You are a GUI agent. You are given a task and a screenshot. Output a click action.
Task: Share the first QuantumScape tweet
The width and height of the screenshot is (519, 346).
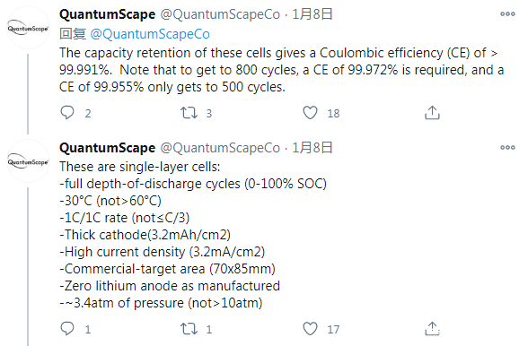[432, 112]
